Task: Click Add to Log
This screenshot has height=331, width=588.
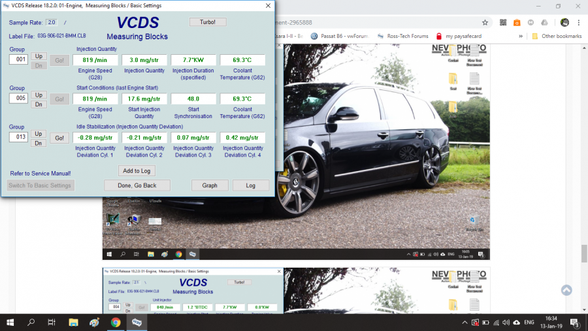Action: [137, 171]
